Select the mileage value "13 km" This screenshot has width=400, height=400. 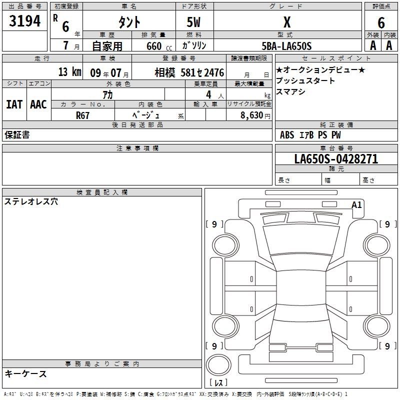tap(70, 72)
